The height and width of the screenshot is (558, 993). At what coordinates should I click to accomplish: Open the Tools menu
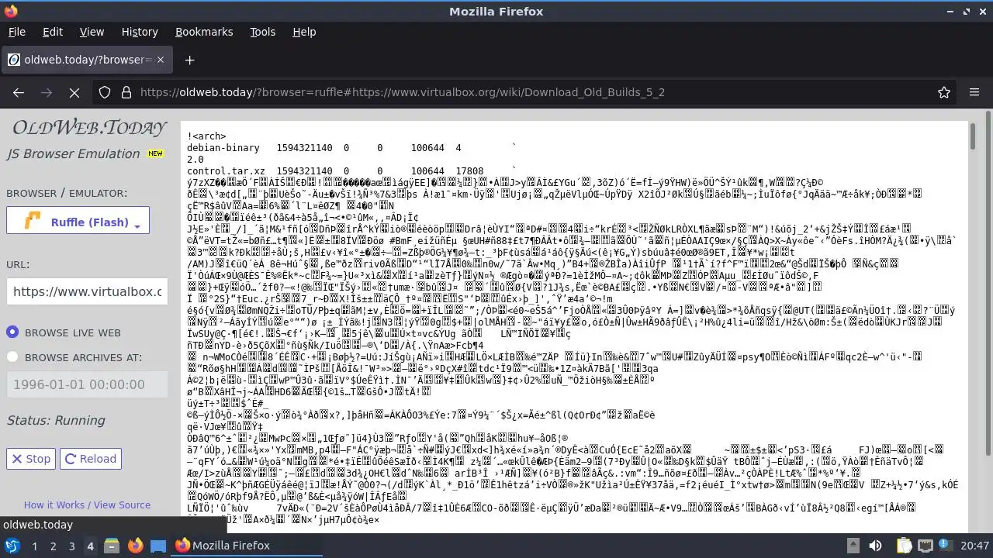pos(262,32)
